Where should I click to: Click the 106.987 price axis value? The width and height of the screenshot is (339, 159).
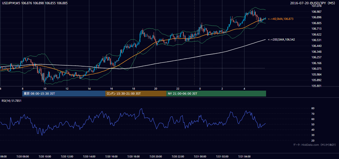(x=317, y=12)
